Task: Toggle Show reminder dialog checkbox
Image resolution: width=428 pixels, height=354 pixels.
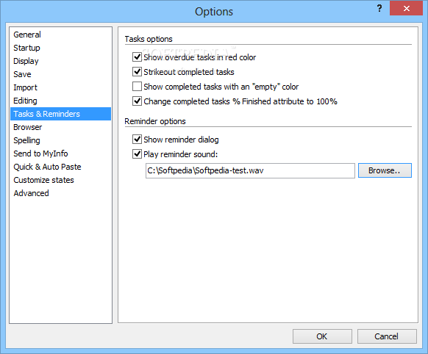Action: point(137,140)
